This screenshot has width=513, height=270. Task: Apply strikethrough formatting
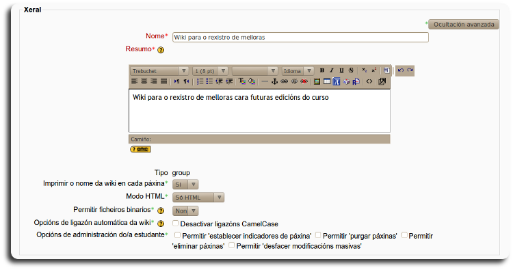click(x=351, y=70)
